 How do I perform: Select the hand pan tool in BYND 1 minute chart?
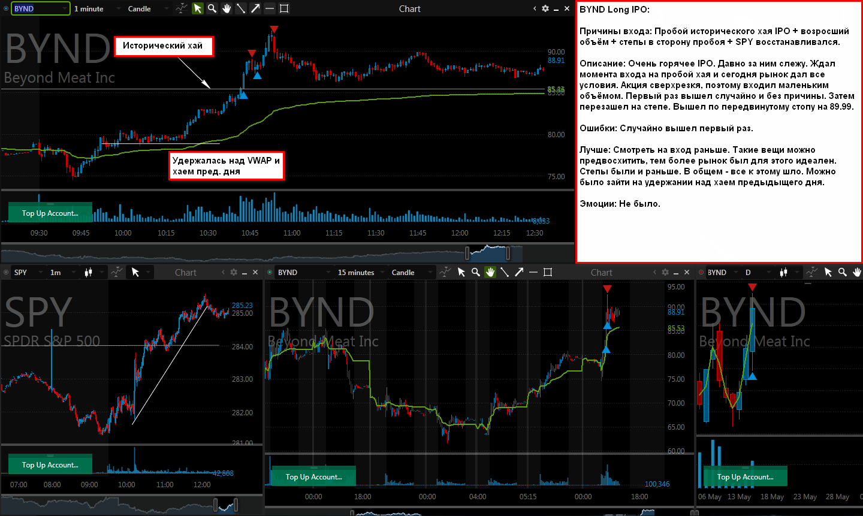(x=227, y=8)
